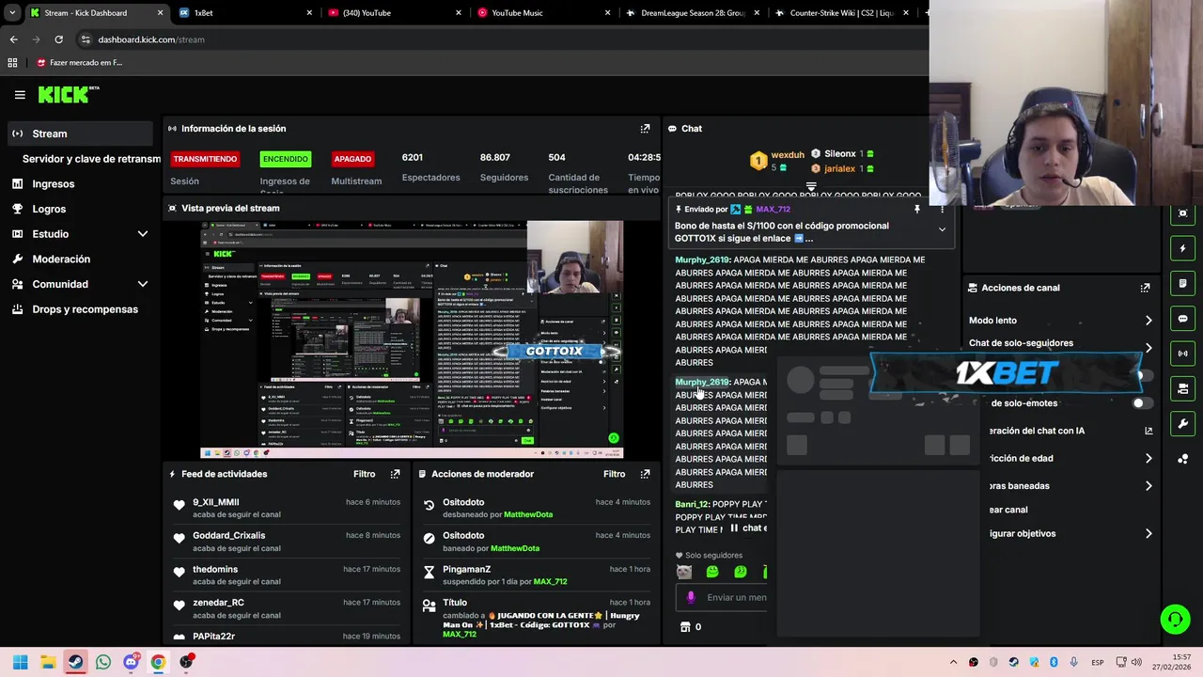Click the document icon in right sidebar

1182,283
